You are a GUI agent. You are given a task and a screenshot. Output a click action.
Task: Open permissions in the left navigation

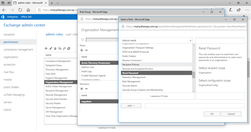coord(11,42)
